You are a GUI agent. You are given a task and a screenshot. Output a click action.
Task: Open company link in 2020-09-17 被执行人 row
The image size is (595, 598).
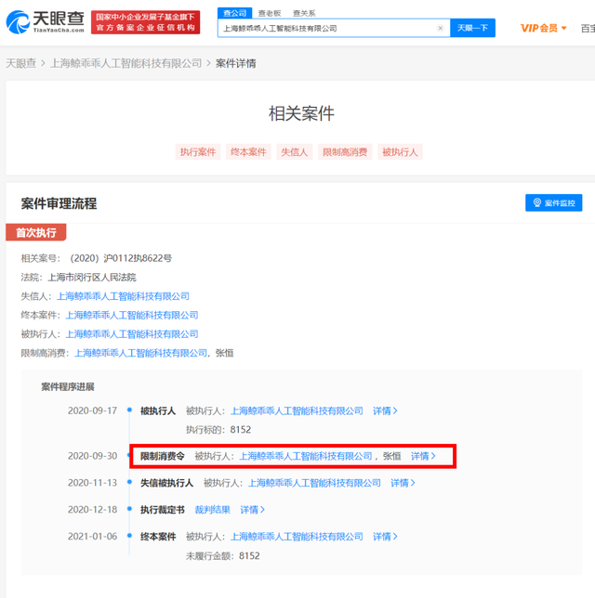point(297,410)
